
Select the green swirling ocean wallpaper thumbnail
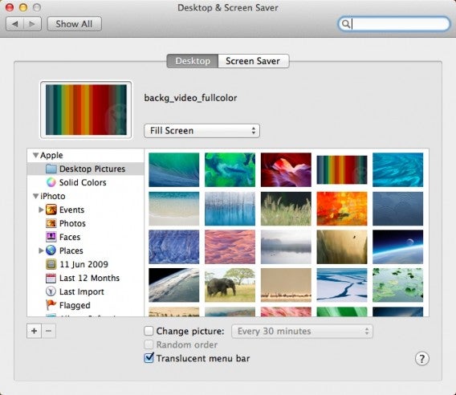230,170
